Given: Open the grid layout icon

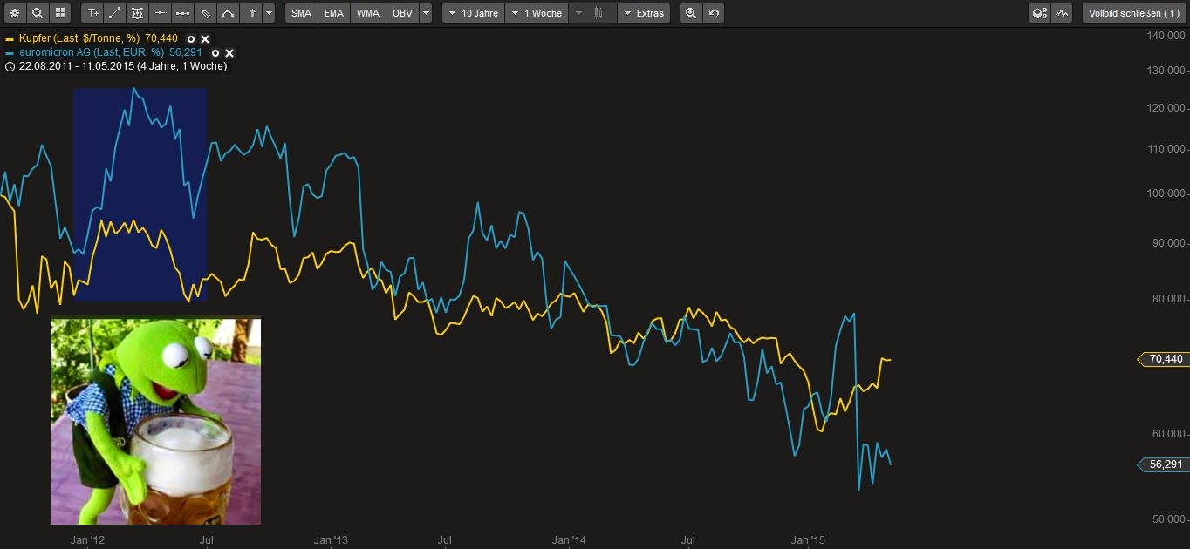Looking at the screenshot, I should (60, 13).
